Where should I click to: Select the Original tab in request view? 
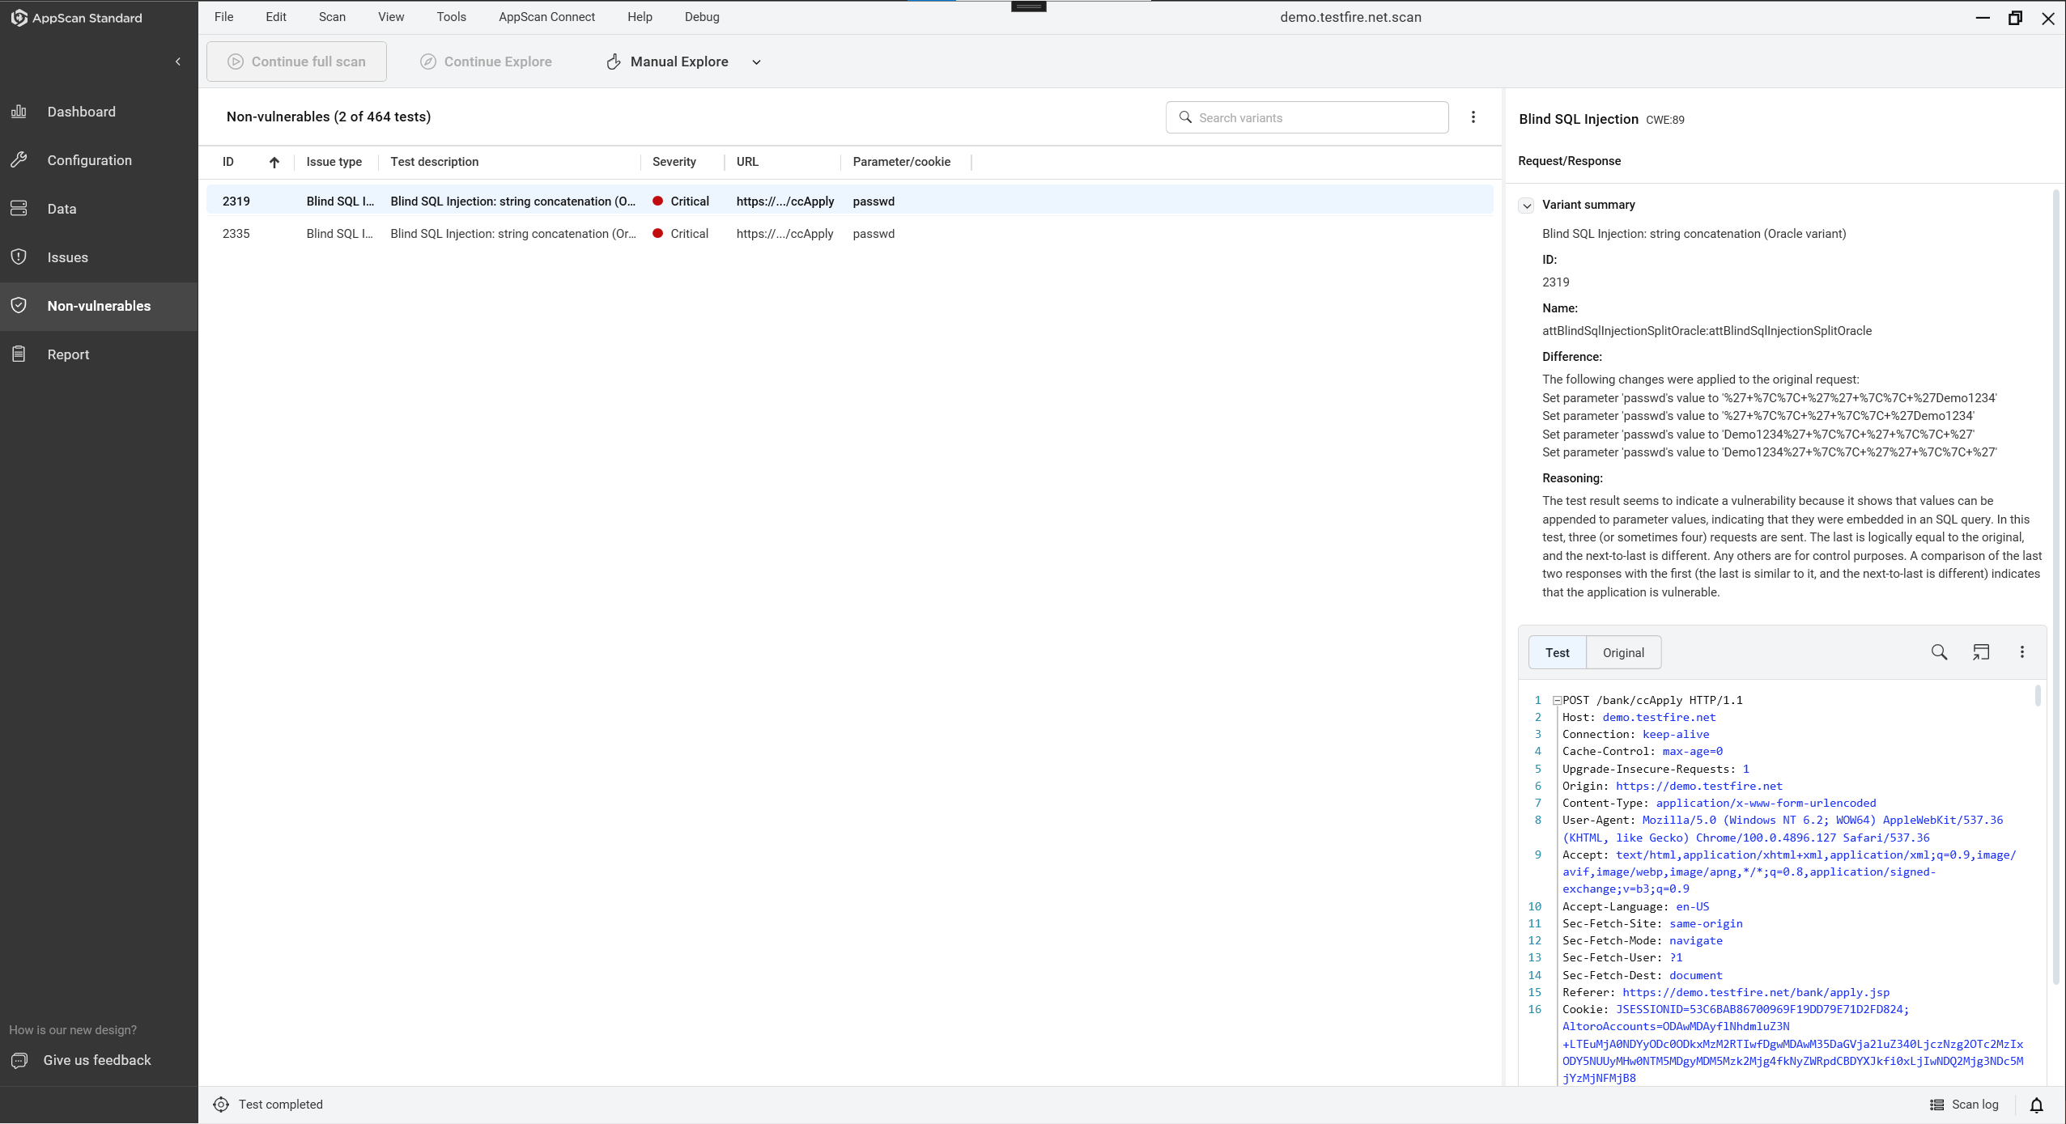tap(1623, 651)
